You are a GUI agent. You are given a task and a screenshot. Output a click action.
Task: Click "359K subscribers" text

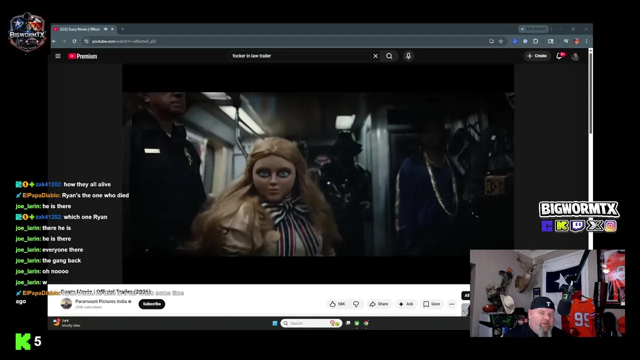point(88,307)
